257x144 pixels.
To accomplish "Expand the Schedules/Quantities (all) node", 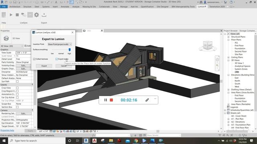I will click(x=225, y=110).
